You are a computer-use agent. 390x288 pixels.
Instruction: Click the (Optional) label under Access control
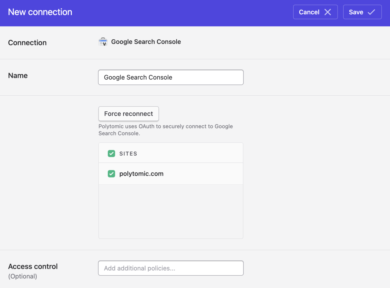pyautogui.click(x=23, y=276)
